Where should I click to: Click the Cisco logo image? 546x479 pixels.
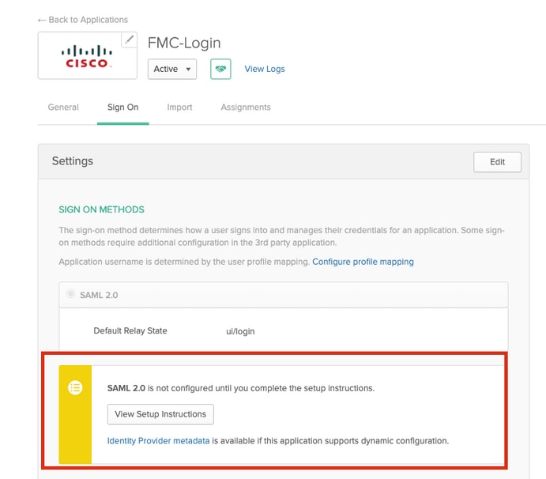coord(87,56)
